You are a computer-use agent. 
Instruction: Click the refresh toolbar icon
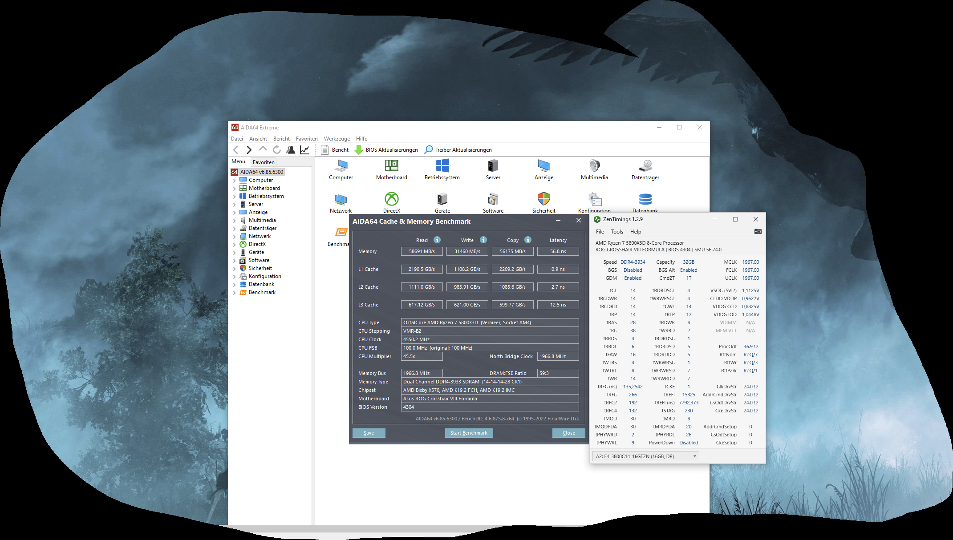coord(277,150)
